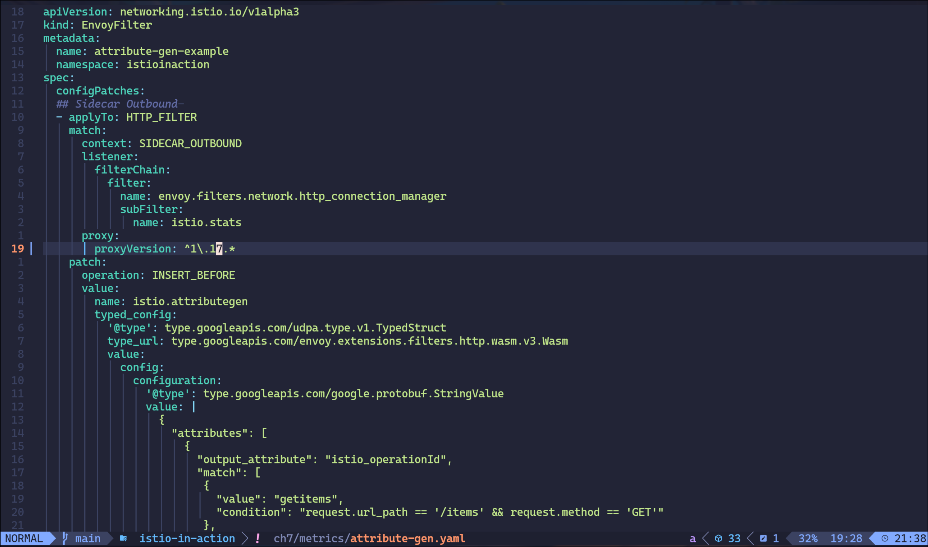Click the attribute-gen-example name value
The width and height of the screenshot is (928, 547).
click(x=162, y=51)
